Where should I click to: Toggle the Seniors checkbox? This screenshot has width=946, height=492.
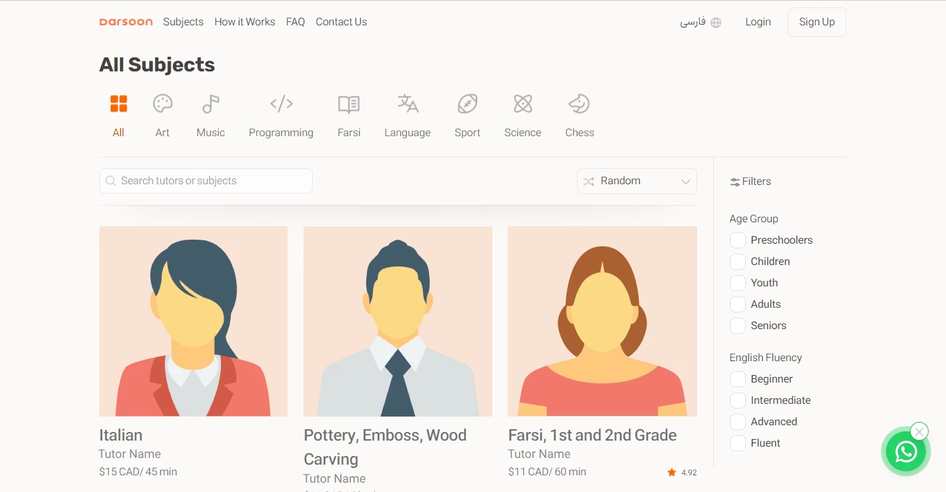click(737, 326)
